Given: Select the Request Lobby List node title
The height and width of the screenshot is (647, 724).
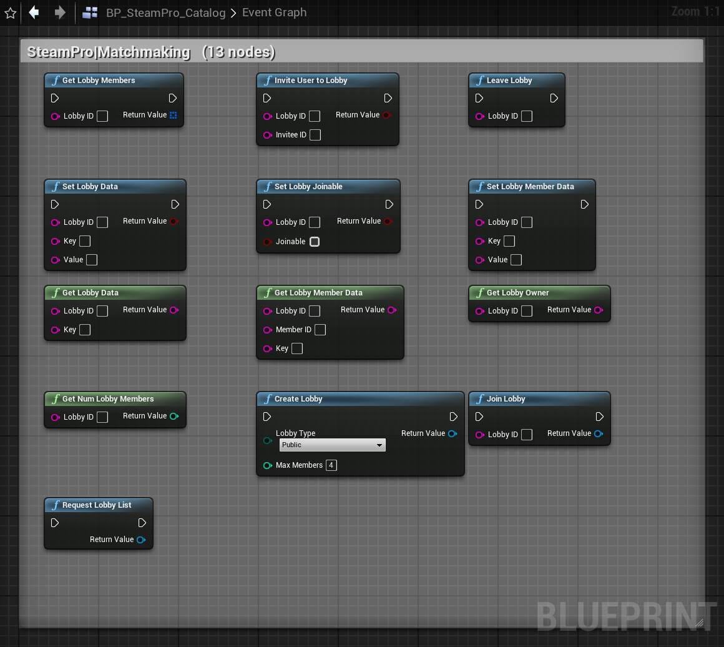Looking at the screenshot, I should tap(97, 505).
